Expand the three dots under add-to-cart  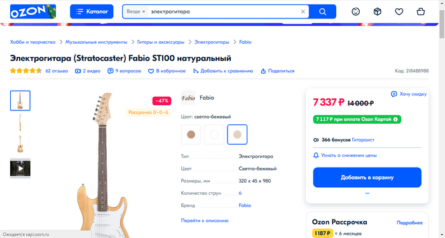pyautogui.click(x=367, y=193)
